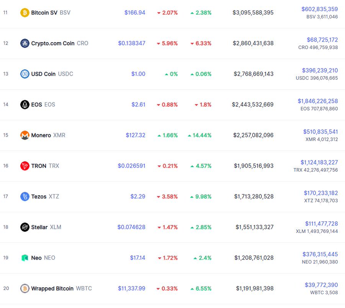
Task: Select the $2,443,532,669 market cap value
Action: [x=253, y=104]
